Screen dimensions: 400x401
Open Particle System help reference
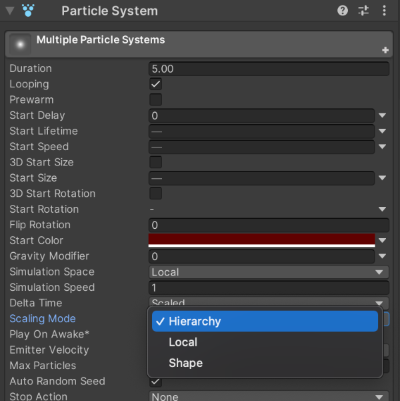coord(343,11)
